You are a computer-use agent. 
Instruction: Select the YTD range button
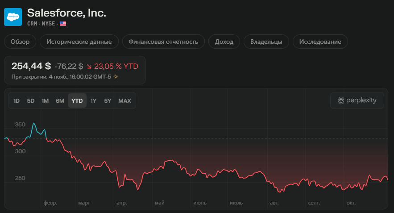(x=77, y=101)
